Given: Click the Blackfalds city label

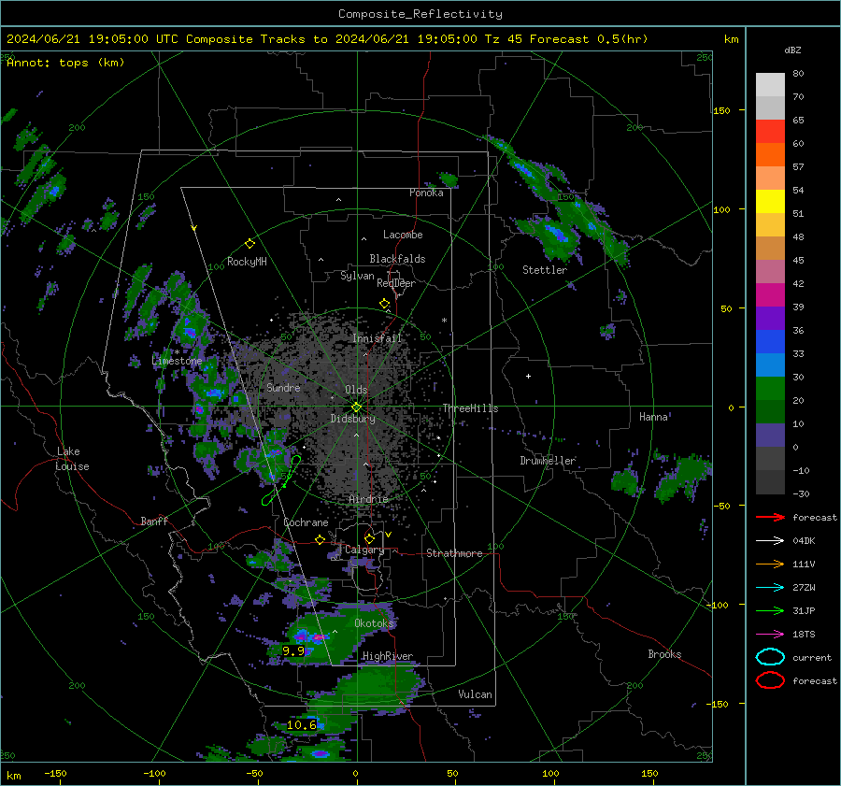Looking at the screenshot, I should click(x=397, y=259).
